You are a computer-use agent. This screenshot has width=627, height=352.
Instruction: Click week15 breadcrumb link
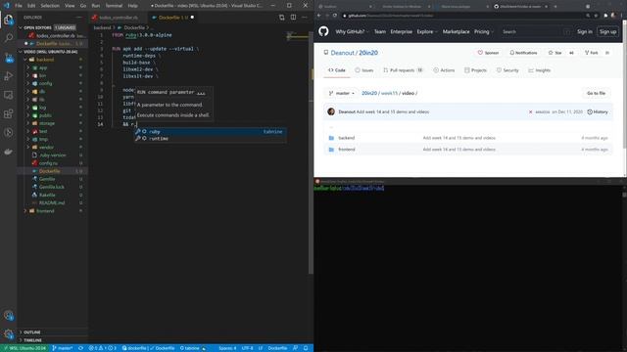(x=389, y=93)
